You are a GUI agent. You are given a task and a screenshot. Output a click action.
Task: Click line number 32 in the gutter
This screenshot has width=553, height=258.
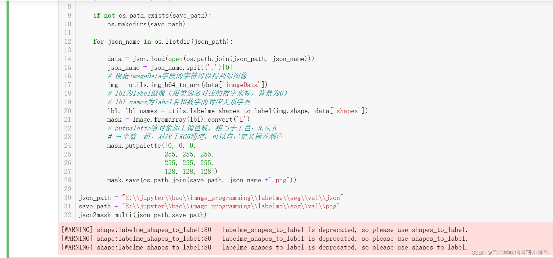(68, 215)
